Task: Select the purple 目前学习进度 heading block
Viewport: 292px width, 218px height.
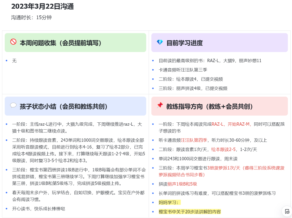Action: point(219,43)
